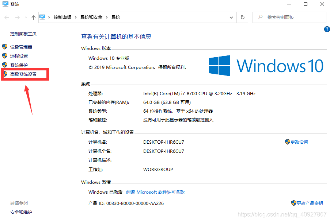
Task: Click the 产品 ID 00330-80000-00000-AA226 text
Action: (x=126, y=203)
